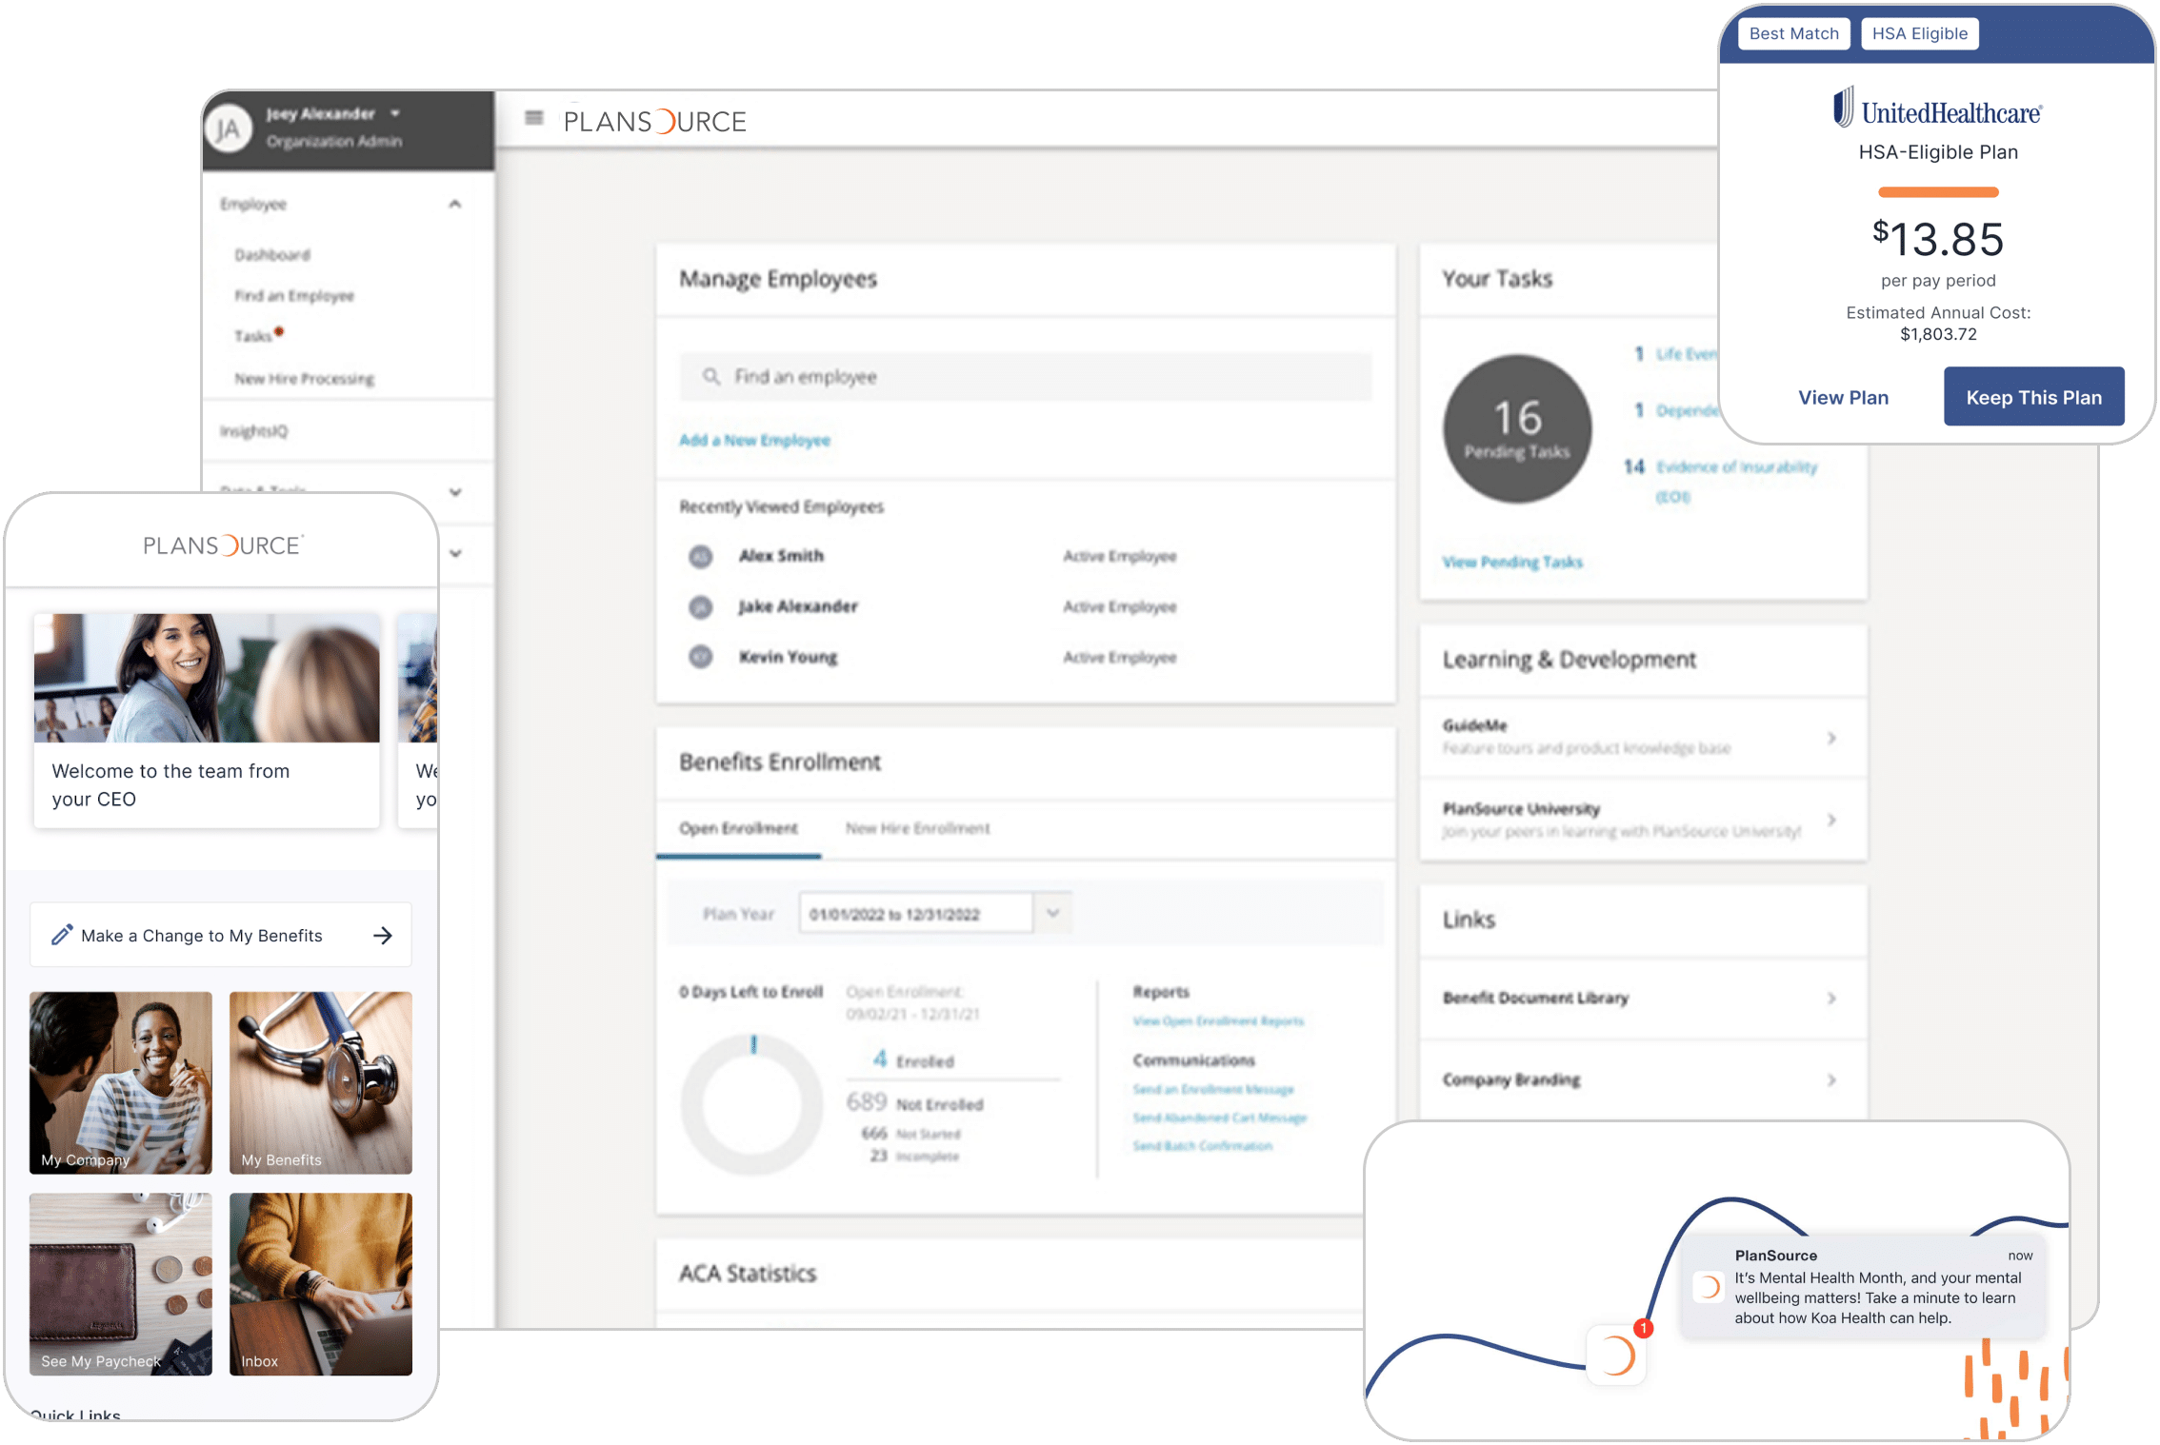Open Joey Alexander account dropdown arrow

tap(395, 113)
